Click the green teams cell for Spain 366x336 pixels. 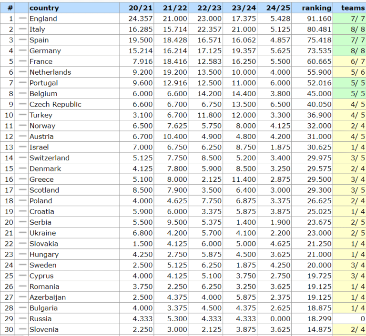click(x=351, y=40)
